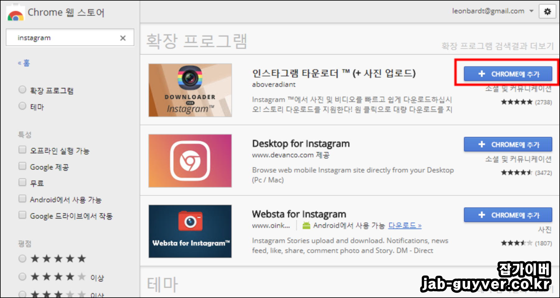The width and height of the screenshot is (560, 298).
Task: Open Desktop for Instagram title
Action: point(301,144)
